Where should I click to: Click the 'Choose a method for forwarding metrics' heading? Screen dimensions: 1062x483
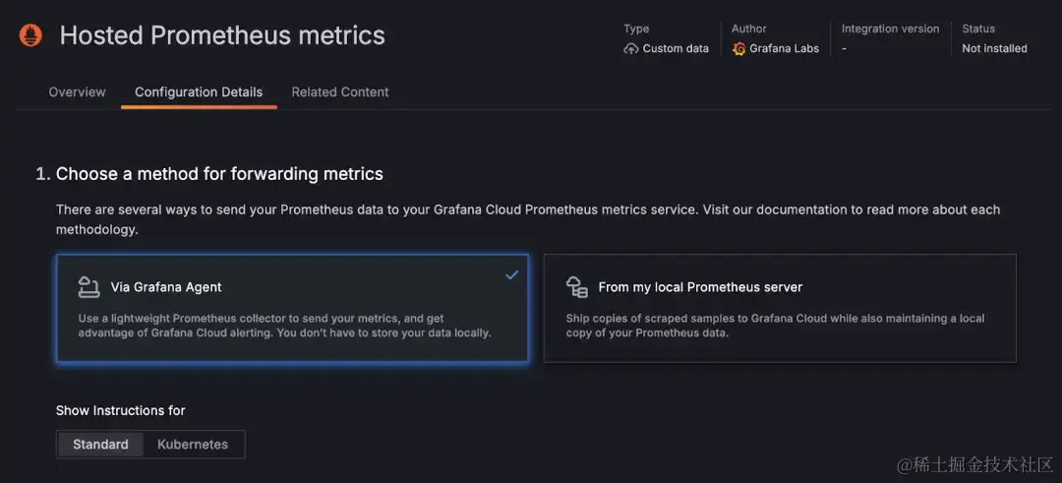(x=219, y=174)
